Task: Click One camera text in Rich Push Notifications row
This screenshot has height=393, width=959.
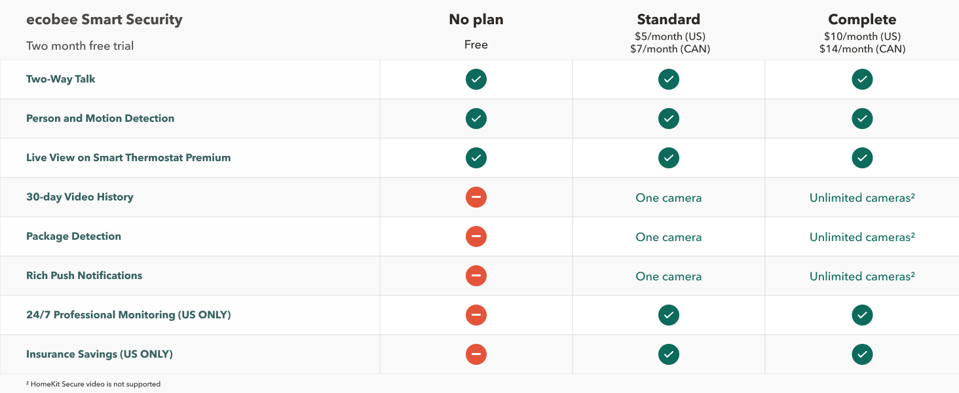Action: click(669, 276)
